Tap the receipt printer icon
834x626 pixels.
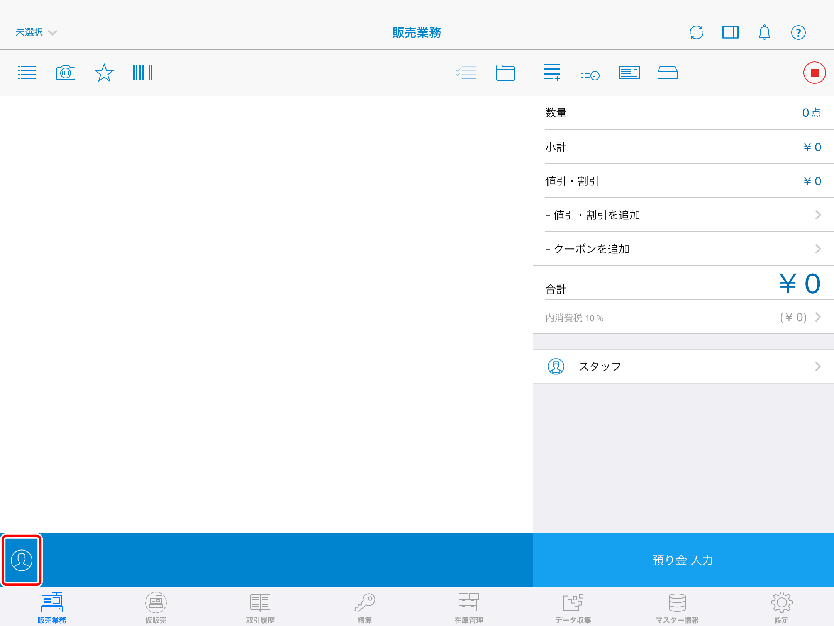click(x=629, y=73)
